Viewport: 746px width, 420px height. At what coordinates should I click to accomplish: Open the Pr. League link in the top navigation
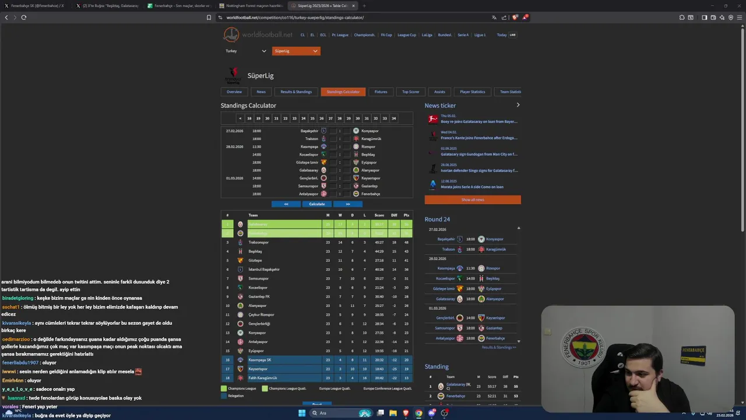(x=340, y=35)
